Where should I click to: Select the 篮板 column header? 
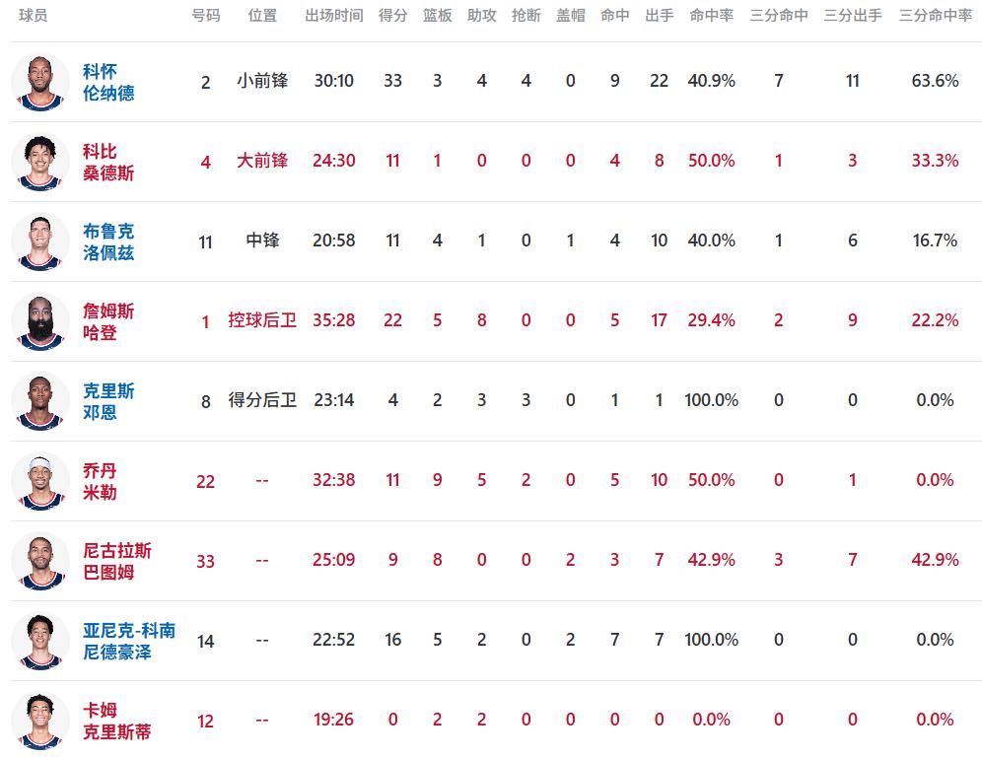(x=437, y=16)
